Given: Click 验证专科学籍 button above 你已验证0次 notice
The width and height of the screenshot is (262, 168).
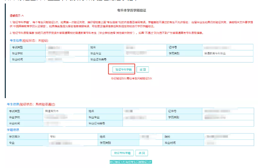Looking at the screenshot, I should 123,69.
